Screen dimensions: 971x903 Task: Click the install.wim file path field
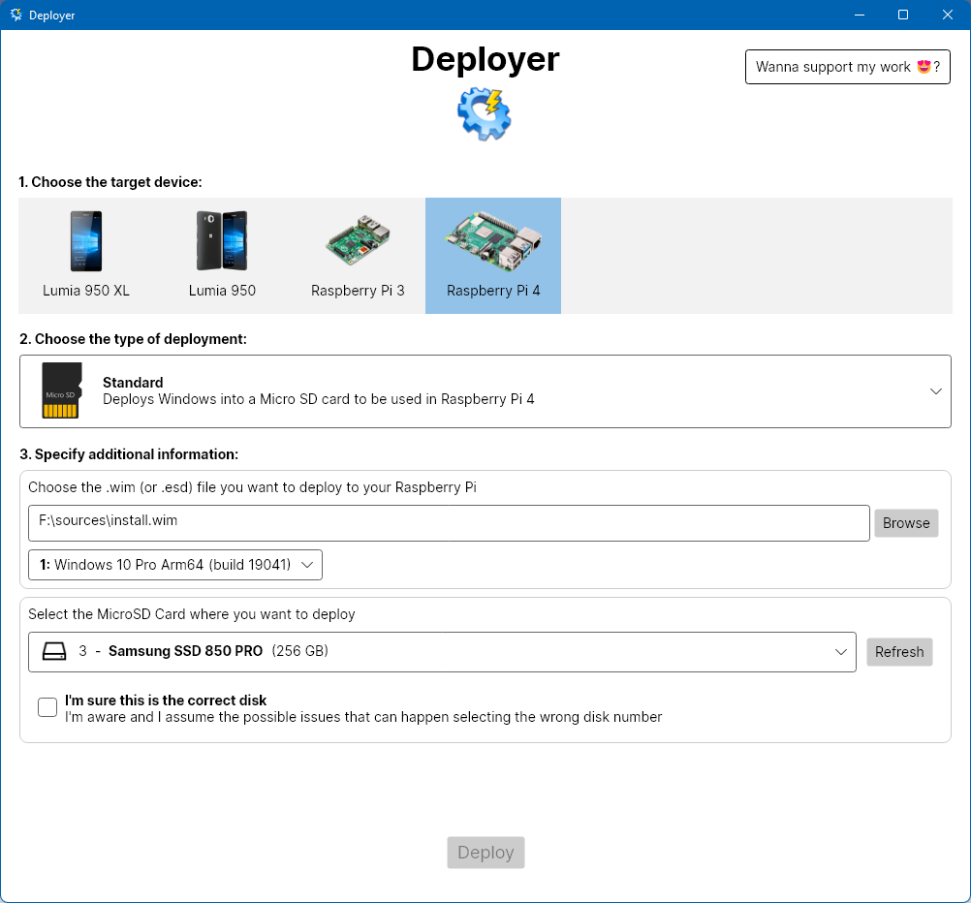(x=449, y=522)
